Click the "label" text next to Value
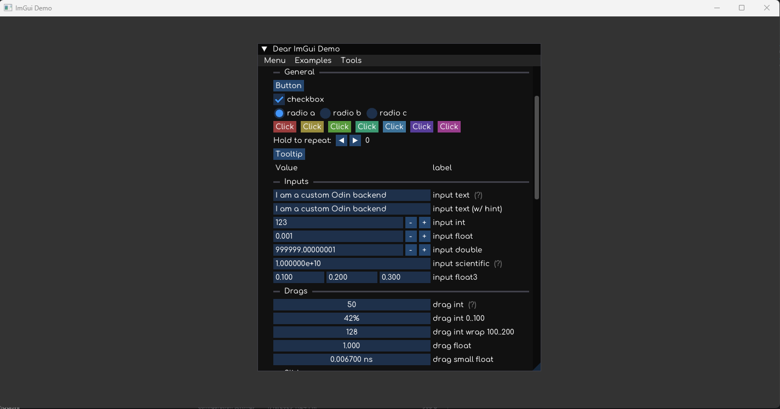Screen dimensions: 780x409 (442, 168)
